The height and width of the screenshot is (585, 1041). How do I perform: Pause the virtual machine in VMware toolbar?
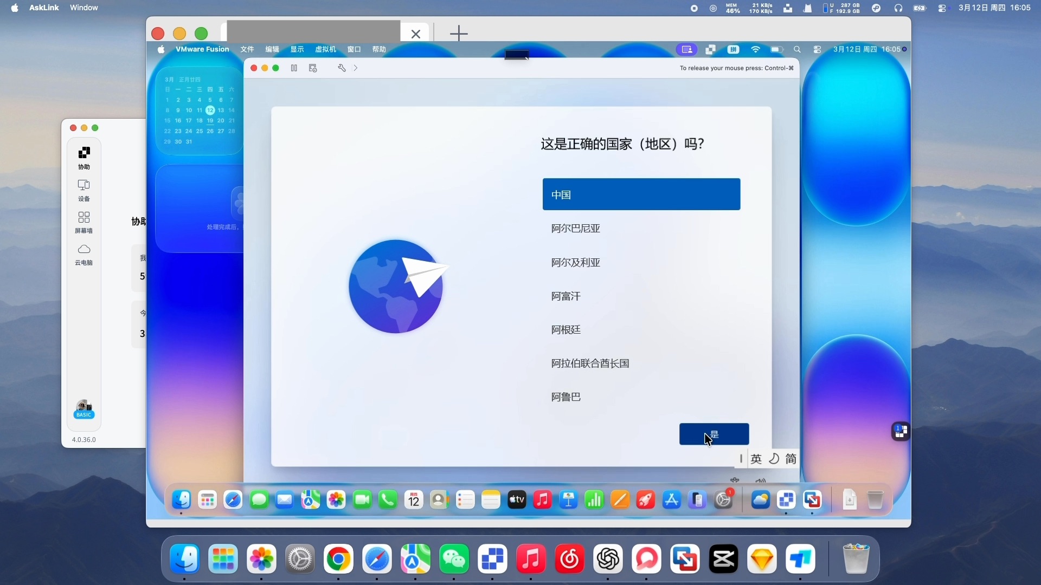(294, 68)
